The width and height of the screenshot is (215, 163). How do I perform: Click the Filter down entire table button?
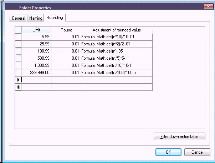point(179,137)
